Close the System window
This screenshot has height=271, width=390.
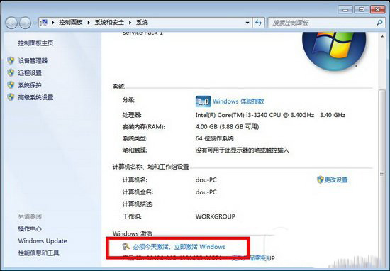[377, 9]
